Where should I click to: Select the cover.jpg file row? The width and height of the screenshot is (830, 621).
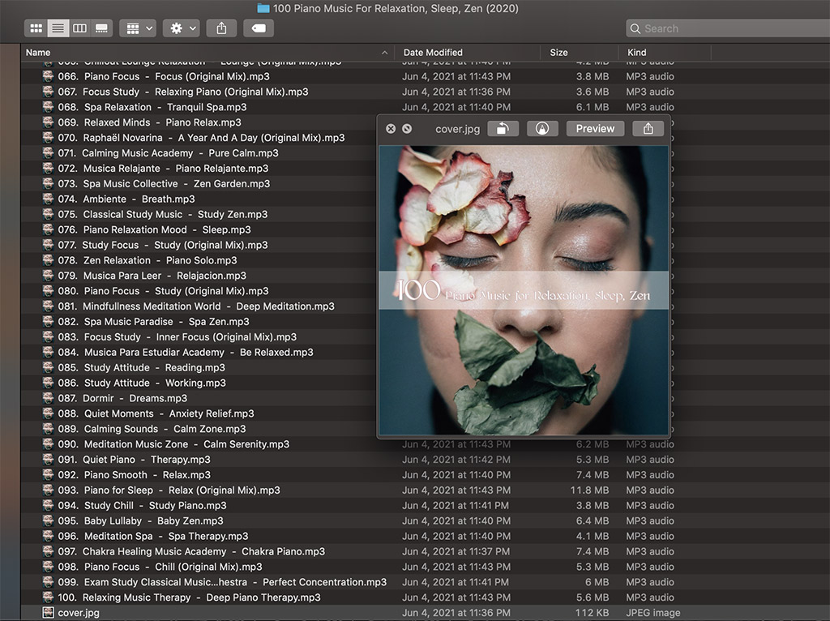coord(426,613)
